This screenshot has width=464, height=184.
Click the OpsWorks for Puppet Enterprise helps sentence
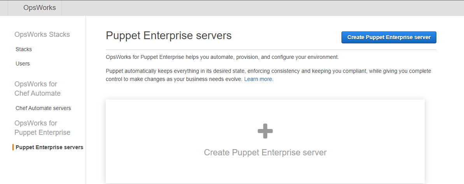[x=222, y=57]
